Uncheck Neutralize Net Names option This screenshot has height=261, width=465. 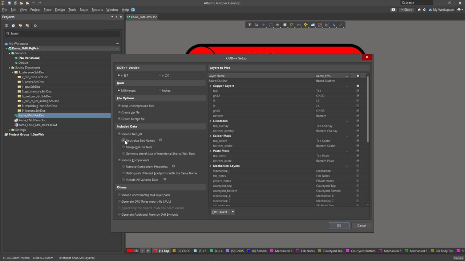pos(124,141)
